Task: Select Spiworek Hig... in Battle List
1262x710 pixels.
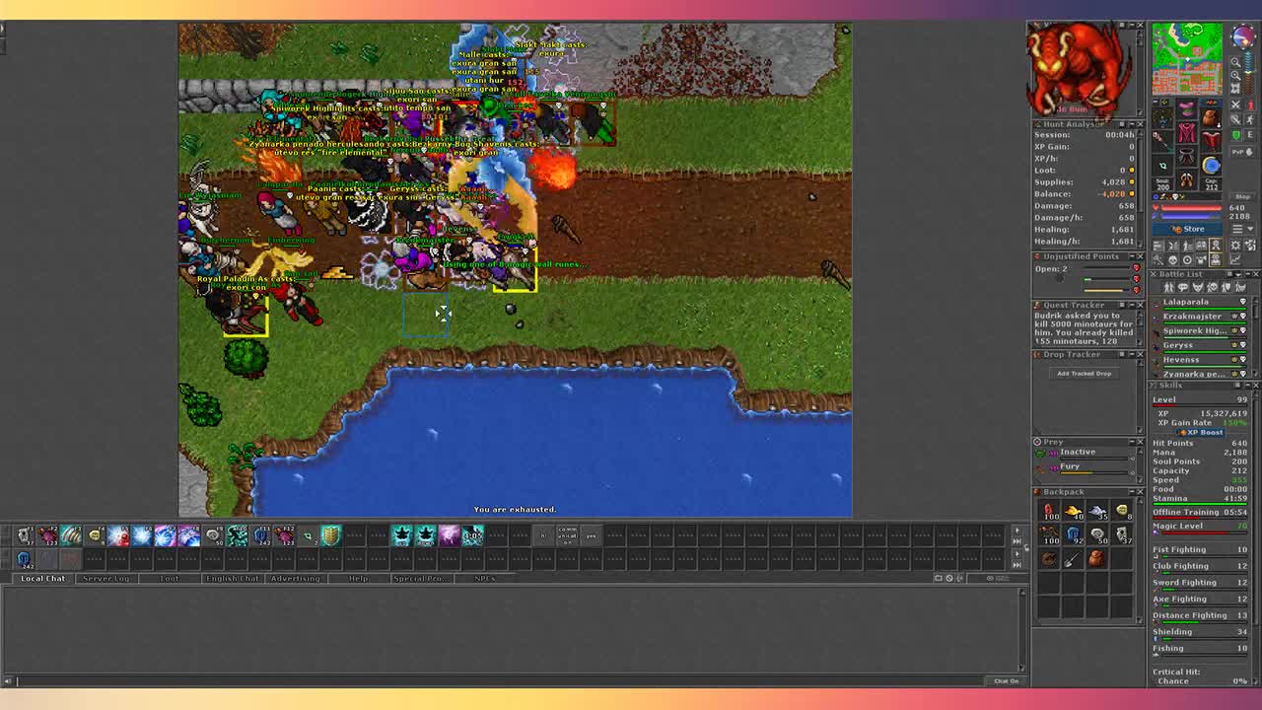Action: (1201, 333)
